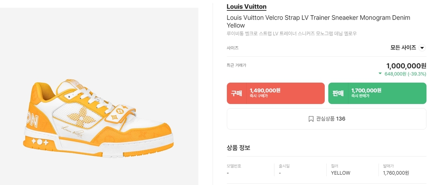Open the Louis Vuitton brand link
The image size is (432, 185).
246,7
